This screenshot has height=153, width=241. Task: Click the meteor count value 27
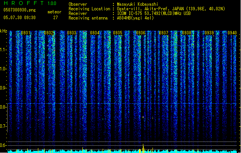tap(56, 18)
